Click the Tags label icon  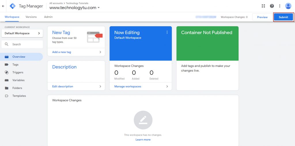(x=7, y=65)
